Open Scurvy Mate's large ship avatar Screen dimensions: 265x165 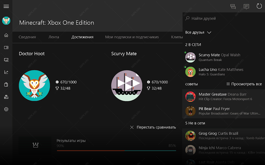127,86
